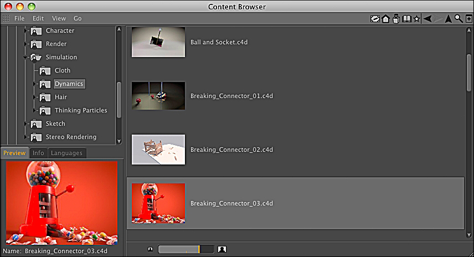The width and height of the screenshot is (474, 257).
Task: Go back with the left arrow
Action: (x=427, y=18)
